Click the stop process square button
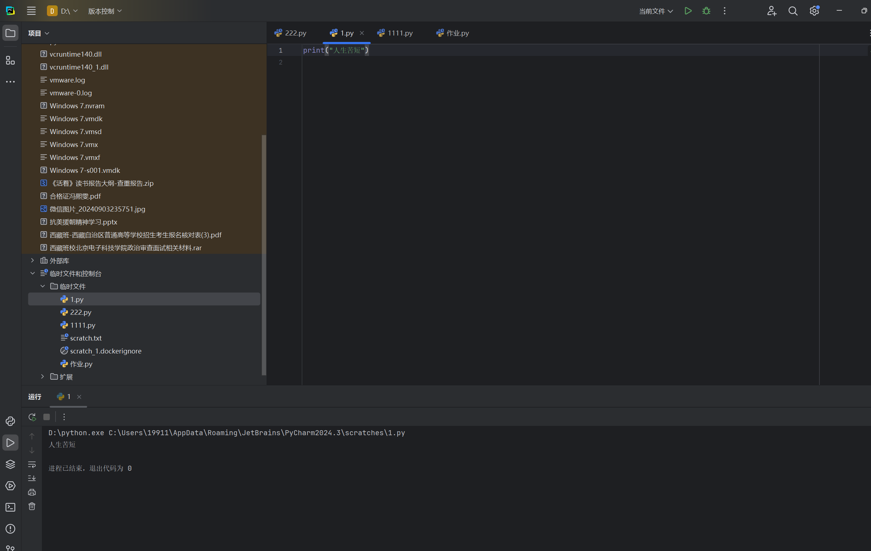Viewport: 871px width, 551px height. 47,417
